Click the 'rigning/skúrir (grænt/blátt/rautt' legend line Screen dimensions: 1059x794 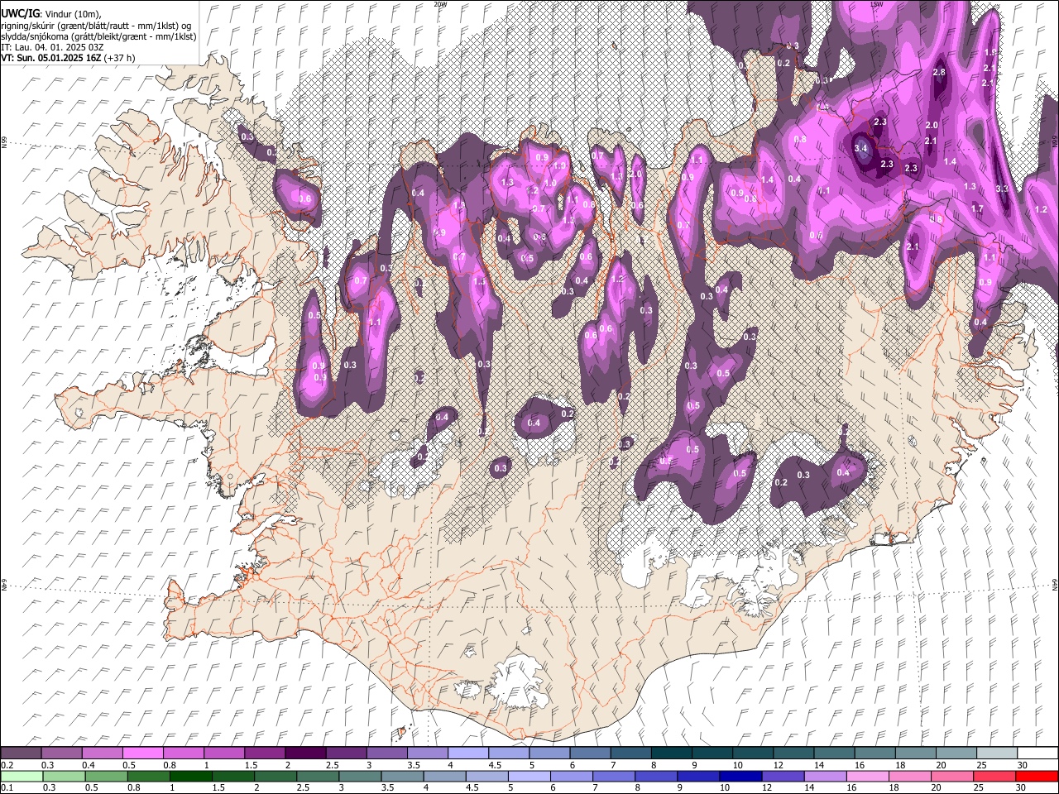(x=96, y=26)
